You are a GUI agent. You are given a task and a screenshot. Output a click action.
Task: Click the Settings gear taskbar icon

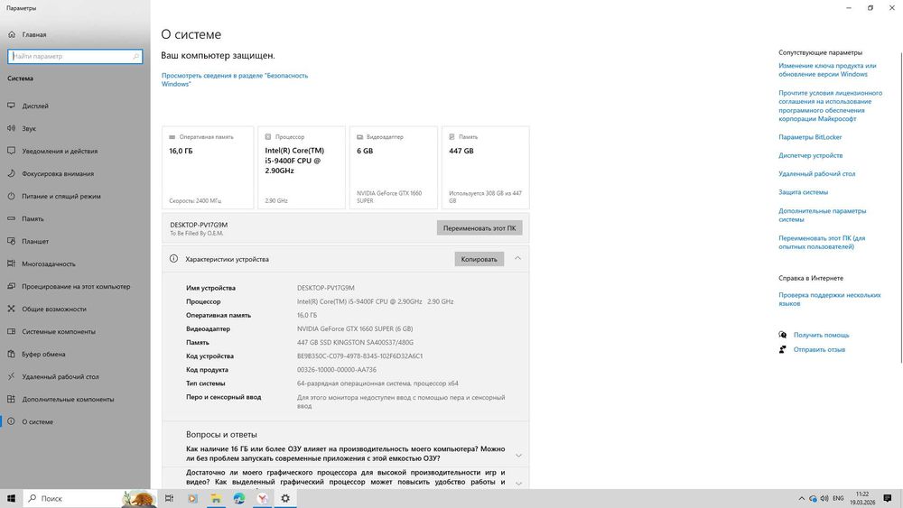click(285, 498)
